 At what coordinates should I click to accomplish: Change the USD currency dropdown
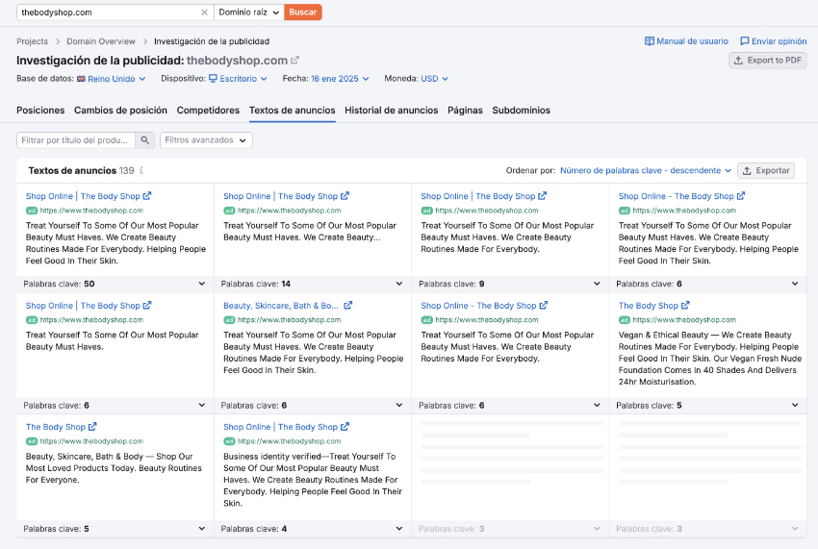(x=434, y=79)
